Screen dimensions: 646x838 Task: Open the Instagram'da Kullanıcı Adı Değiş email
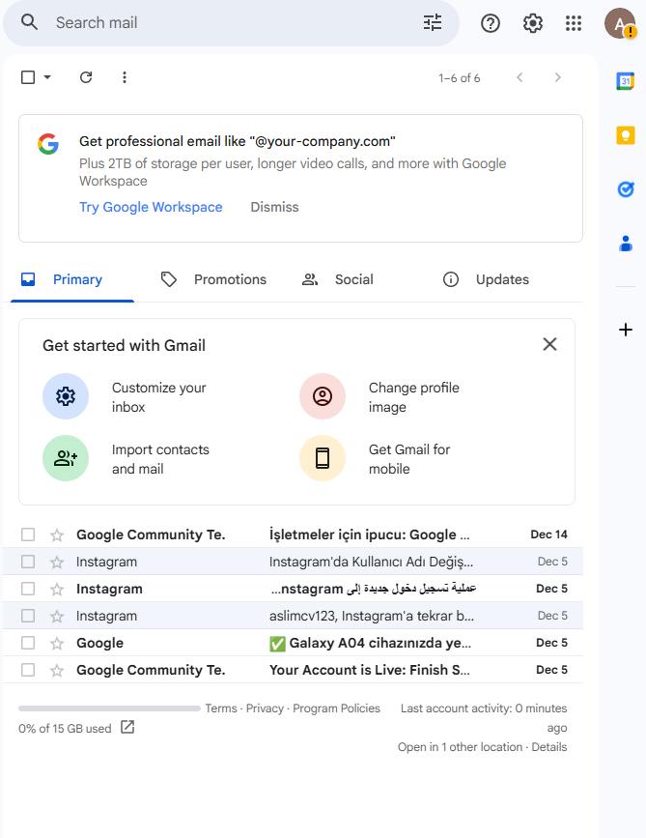(371, 562)
